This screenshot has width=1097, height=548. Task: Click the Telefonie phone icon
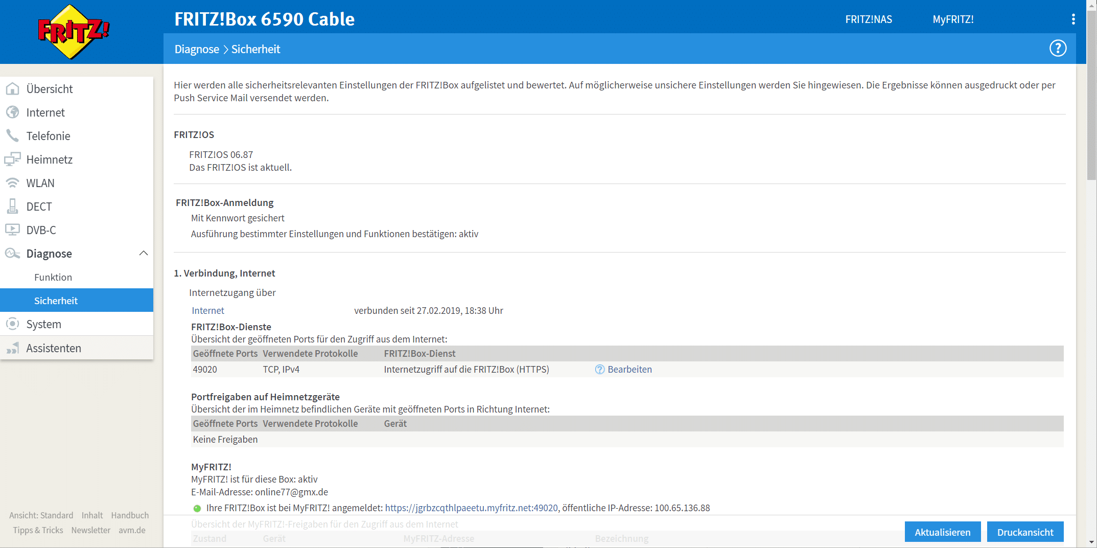click(x=13, y=136)
